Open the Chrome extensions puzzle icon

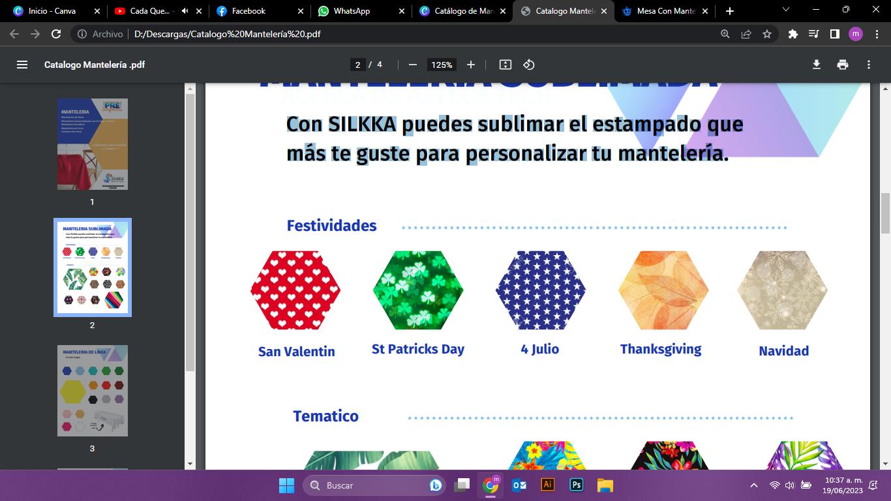pyautogui.click(x=793, y=34)
